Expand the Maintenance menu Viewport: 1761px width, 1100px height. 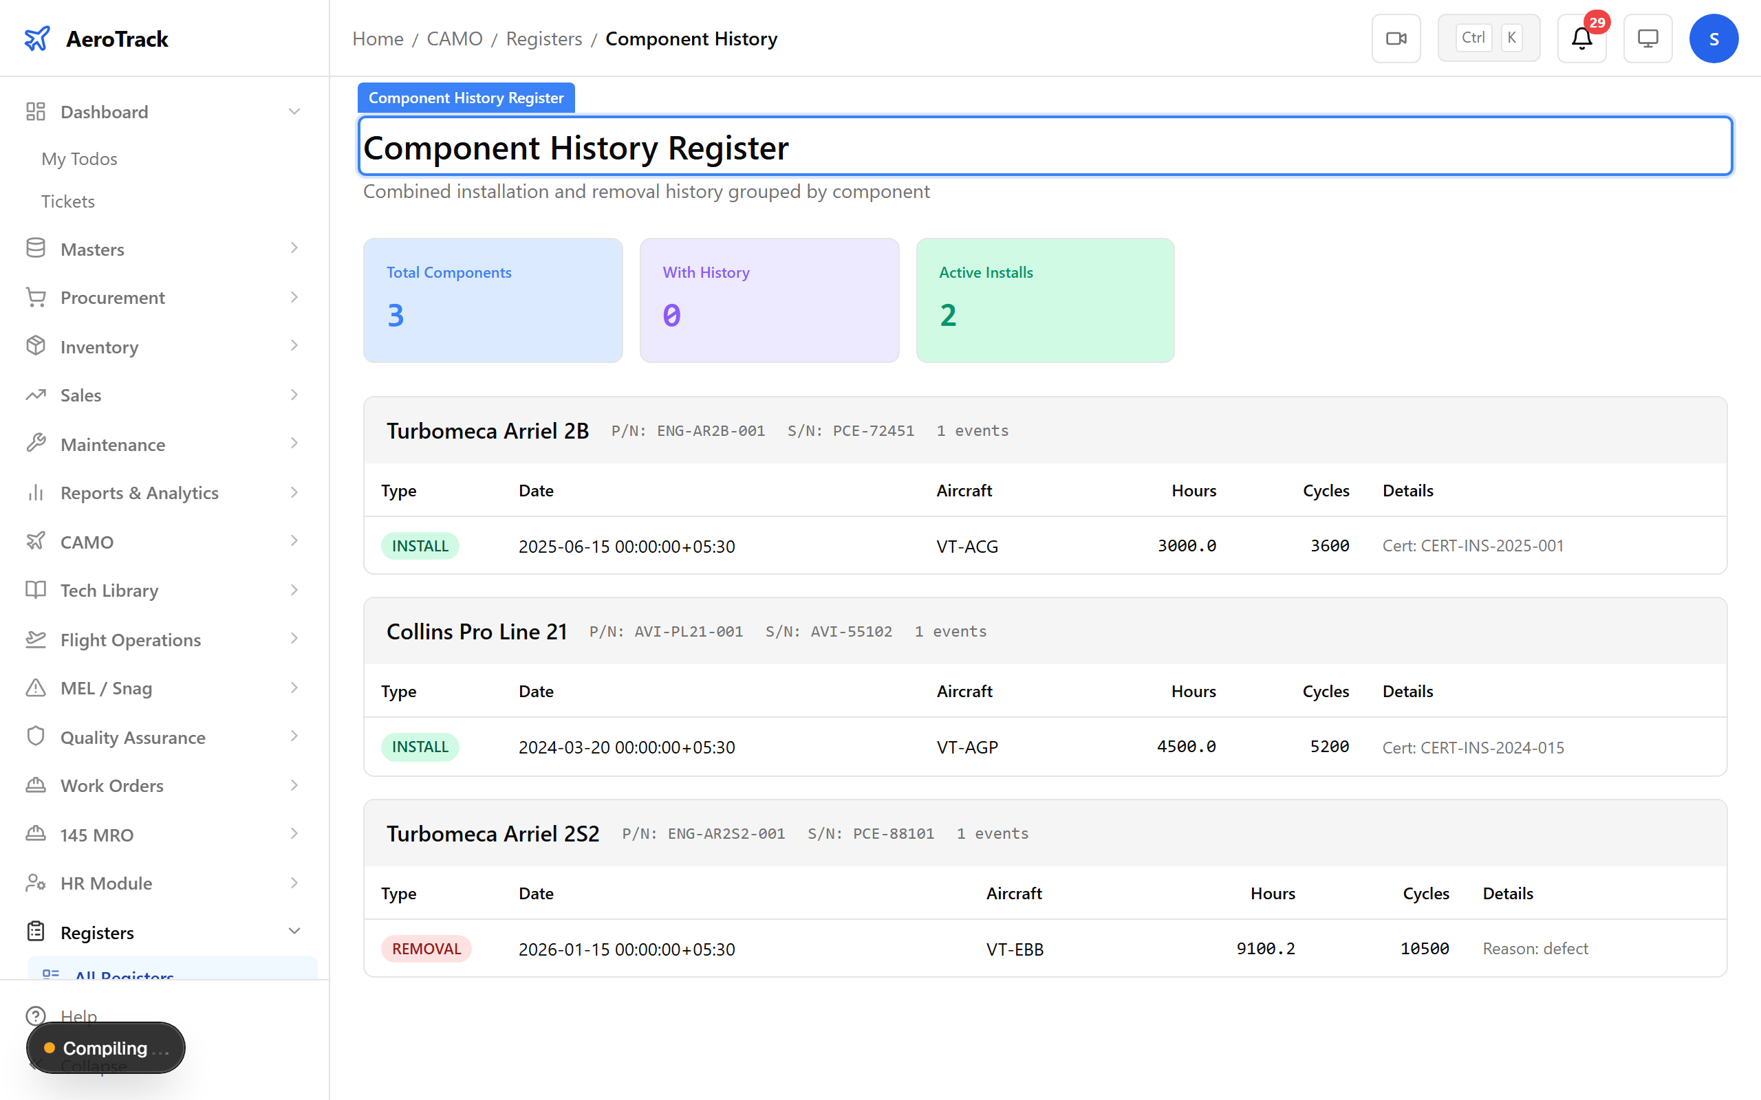point(294,443)
